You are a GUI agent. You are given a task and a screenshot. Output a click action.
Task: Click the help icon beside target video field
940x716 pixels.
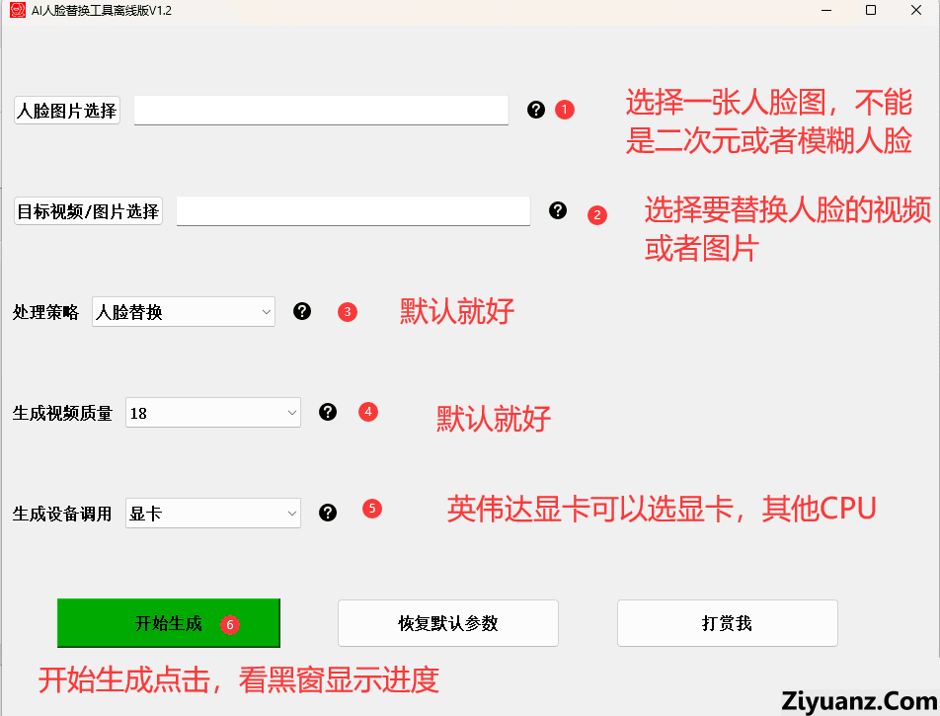pyautogui.click(x=558, y=210)
